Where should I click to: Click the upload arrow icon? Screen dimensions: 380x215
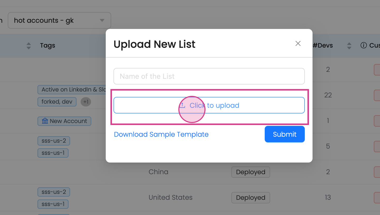pyautogui.click(x=183, y=105)
